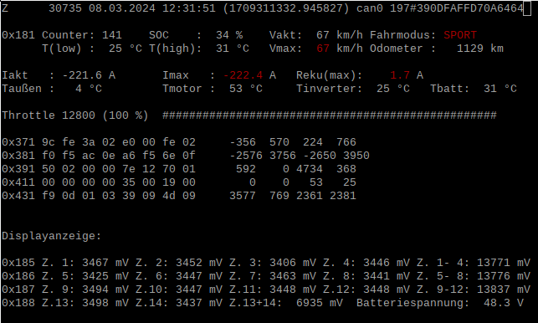Click the Tinverter value '25 °C'

click(393, 89)
